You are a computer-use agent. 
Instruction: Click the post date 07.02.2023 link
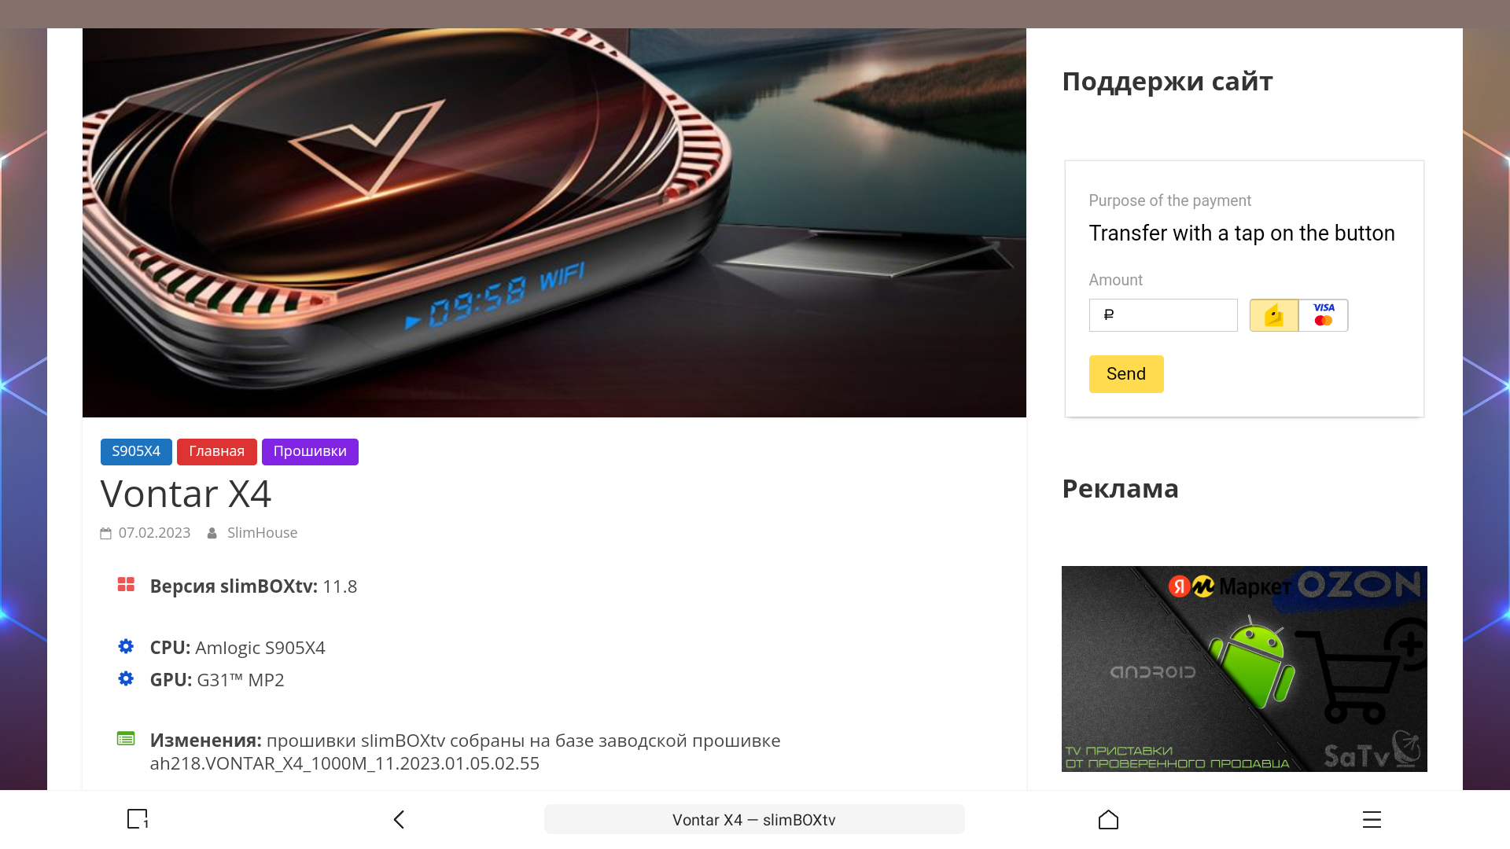[x=154, y=533]
